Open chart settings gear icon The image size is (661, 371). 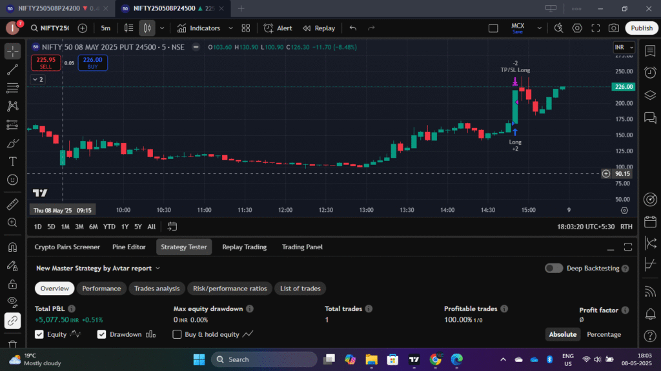click(x=577, y=28)
